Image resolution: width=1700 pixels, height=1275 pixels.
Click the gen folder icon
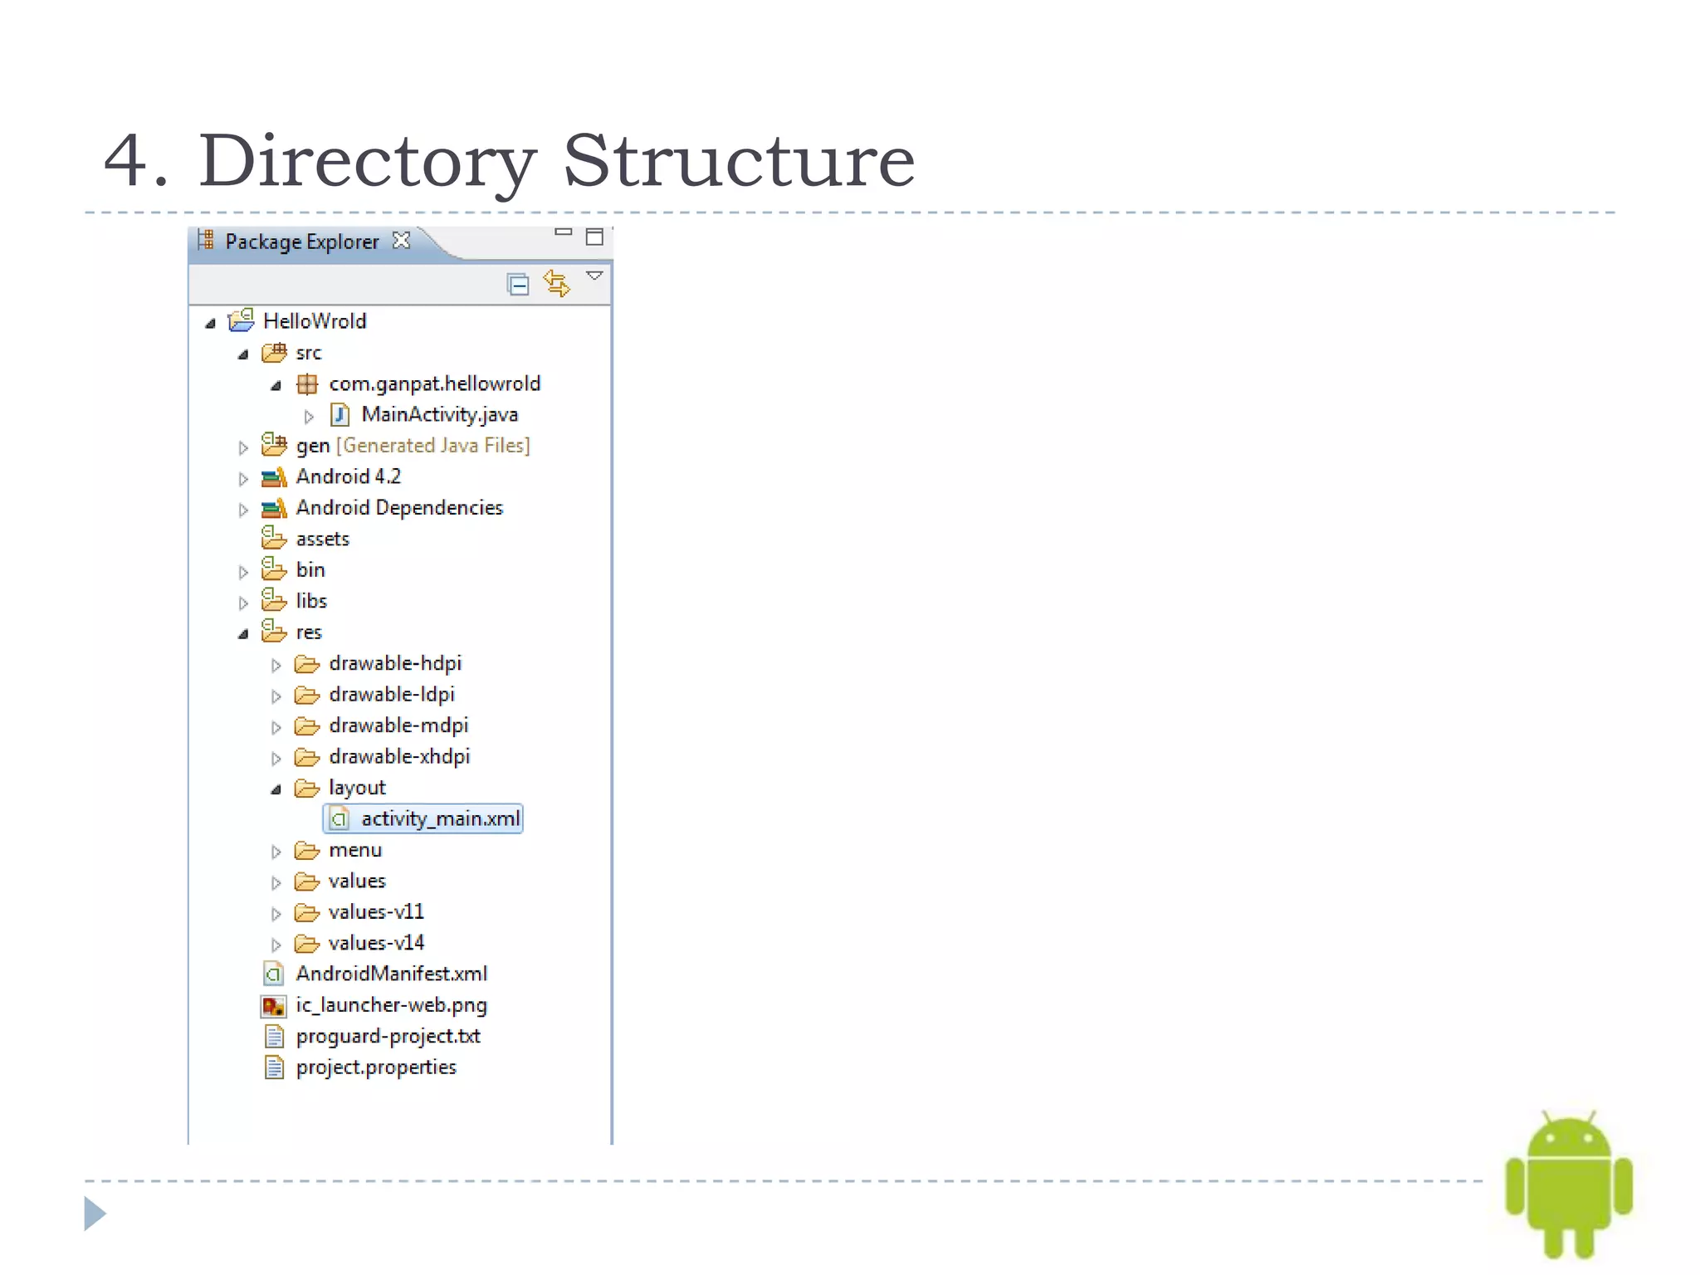[274, 444]
